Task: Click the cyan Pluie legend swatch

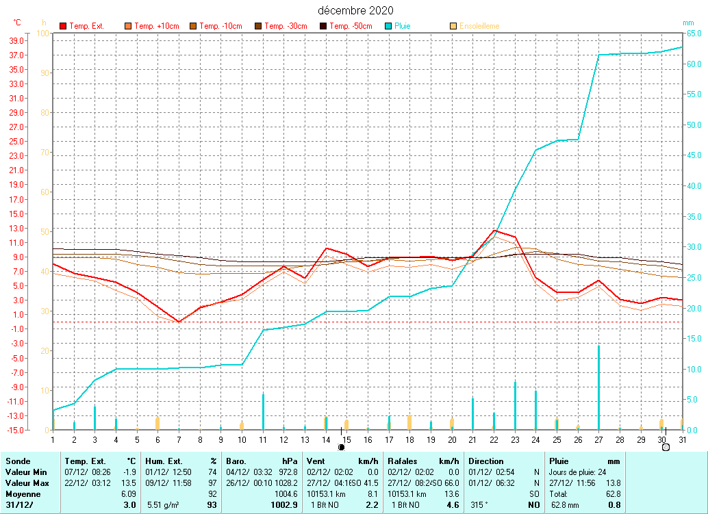Action: 388,26
